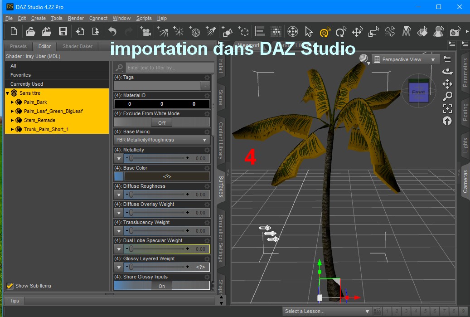Click the viewport frame selection icon
The image size is (470, 317).
click(x=447, y=108)
